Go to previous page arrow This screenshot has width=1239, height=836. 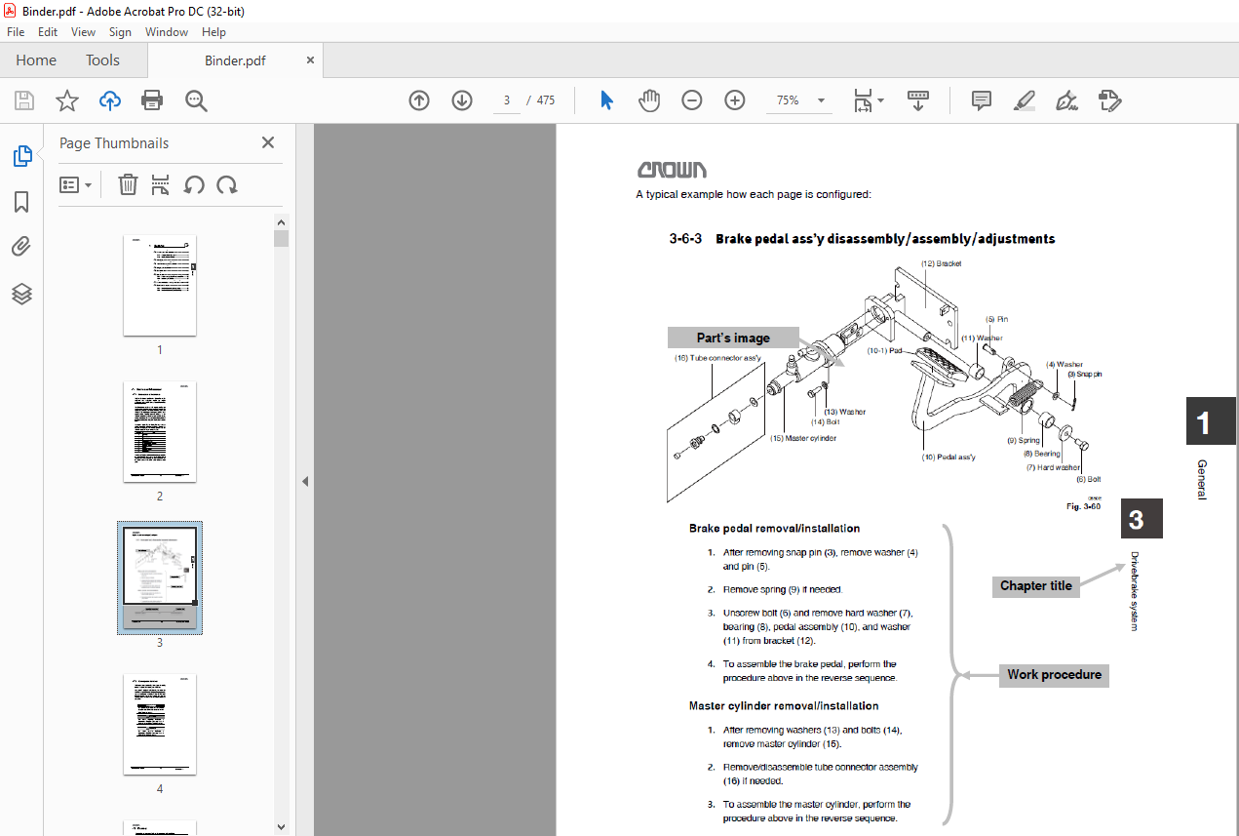click(x=419, y=100)
